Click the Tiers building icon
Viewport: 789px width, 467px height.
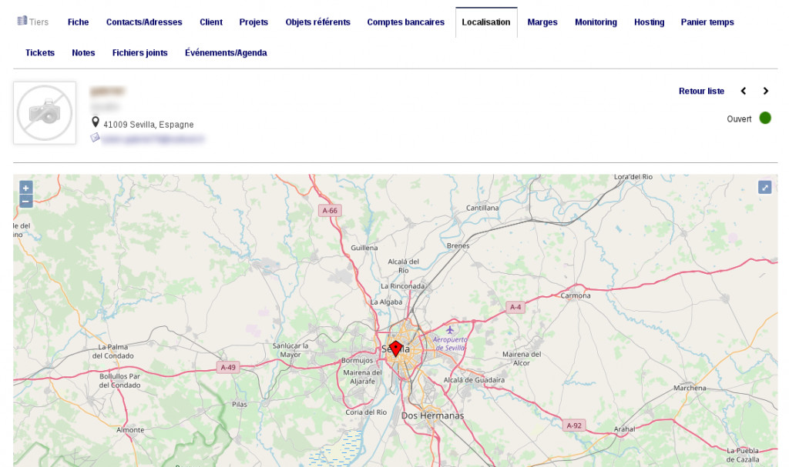point(22,21)
